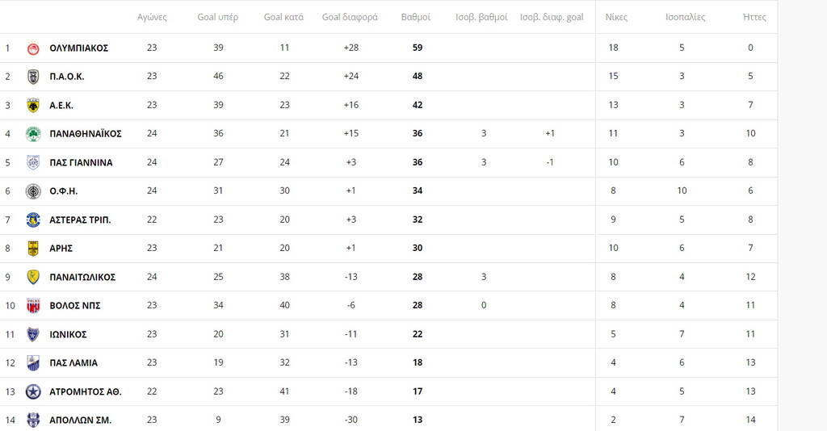Open the ΙΩΝΙΚΟΣ team name link
This screenshot has width=827, height=431.
[68, 334]
